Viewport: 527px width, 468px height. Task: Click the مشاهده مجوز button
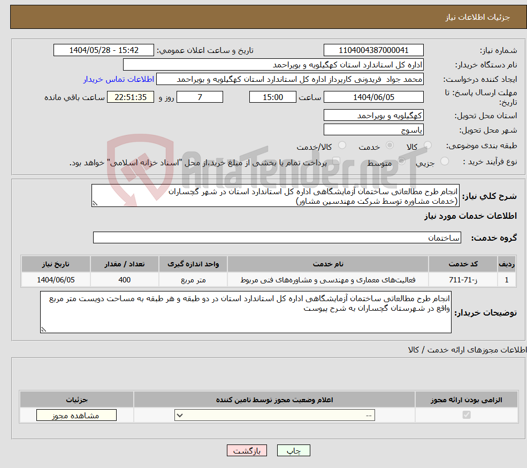[x=76, y=415]
